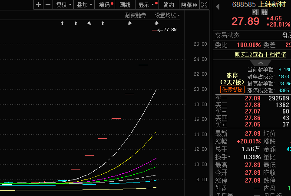
Task: Click the double-arrow panel collapse icon
Action: pyautogui.click(x=195, y=5)
